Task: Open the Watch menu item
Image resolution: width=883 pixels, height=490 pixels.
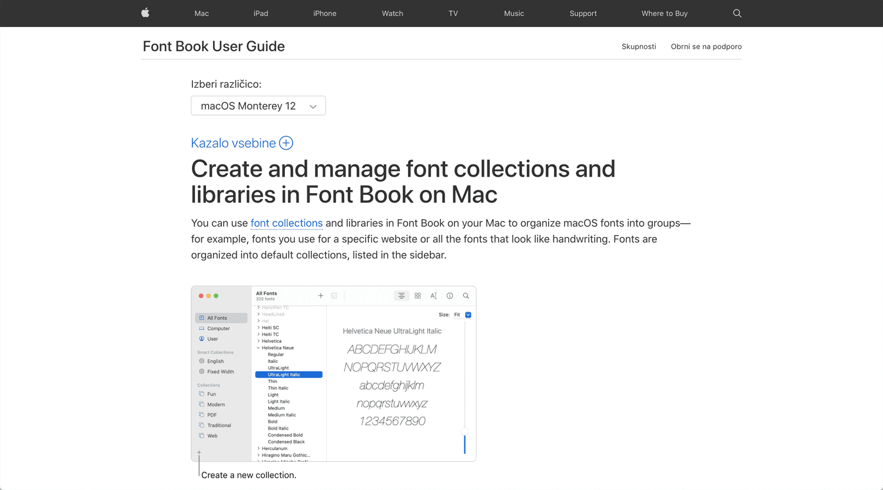Action: click(x=393, y=14)
